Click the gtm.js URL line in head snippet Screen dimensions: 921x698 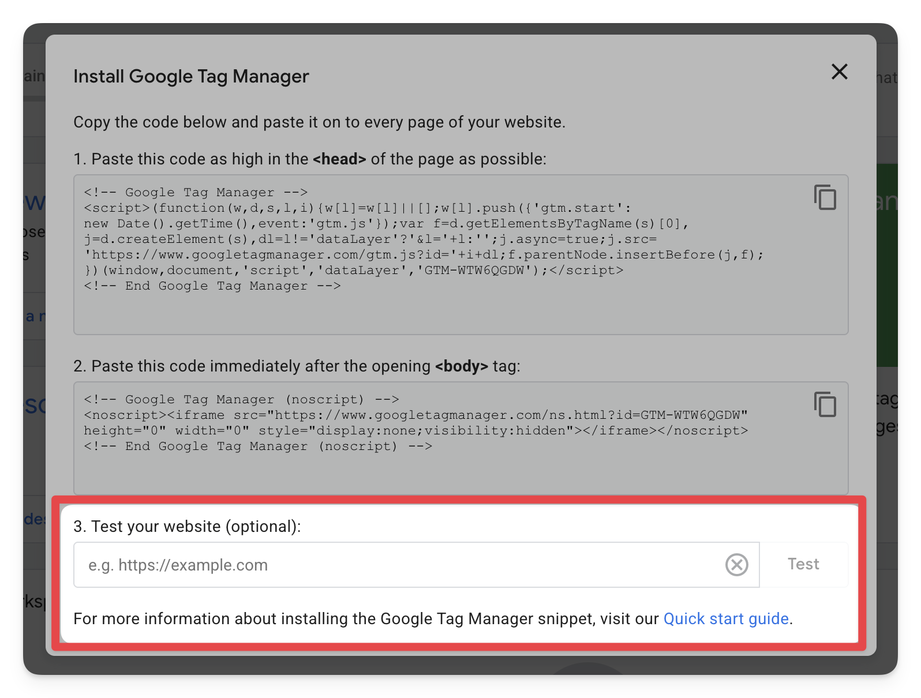423,255
